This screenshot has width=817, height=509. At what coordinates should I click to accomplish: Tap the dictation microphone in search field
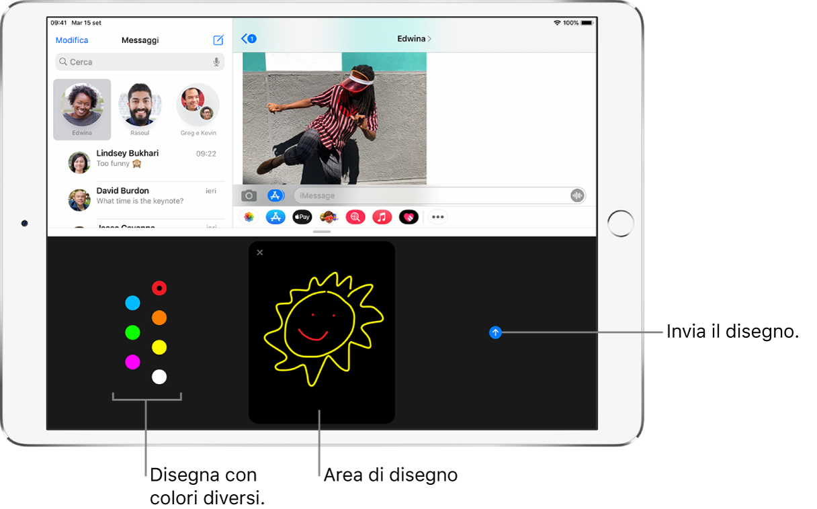click(216, 62)
